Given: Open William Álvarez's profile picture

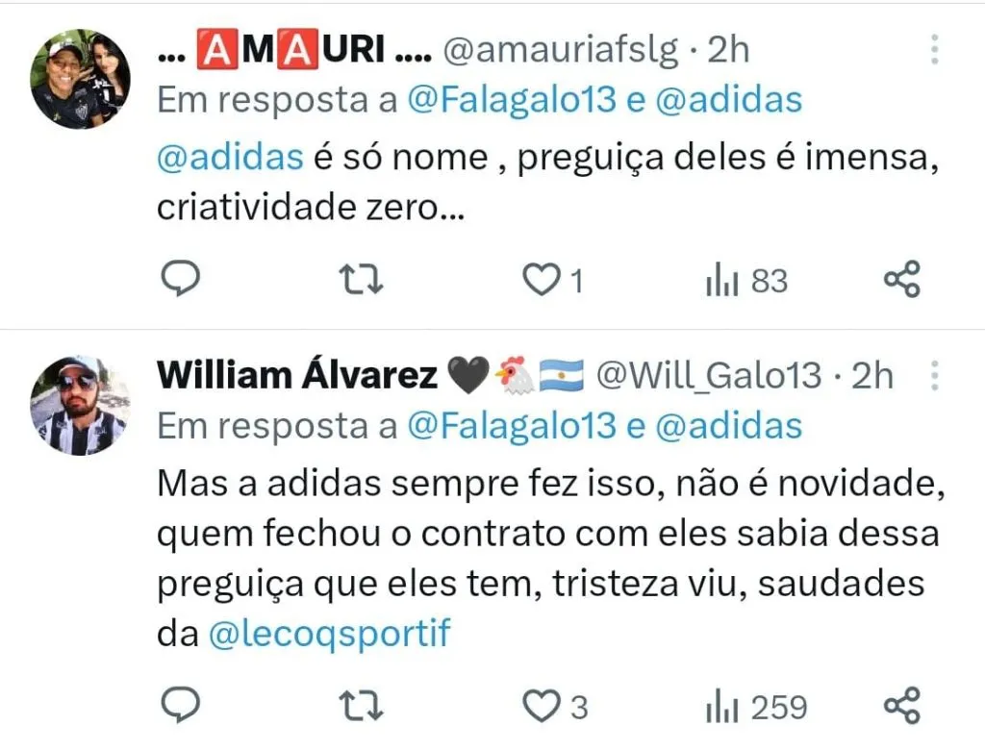Looking at the screenshot, I should 81,405.
